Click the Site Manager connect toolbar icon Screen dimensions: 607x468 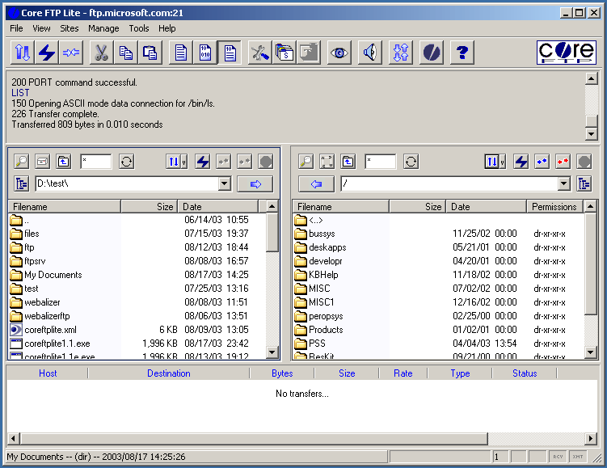pyautogui.click(x=23, y=53)
